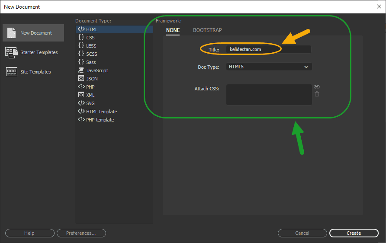
Task: Choose the HTML document type icon
Action: 81,29
